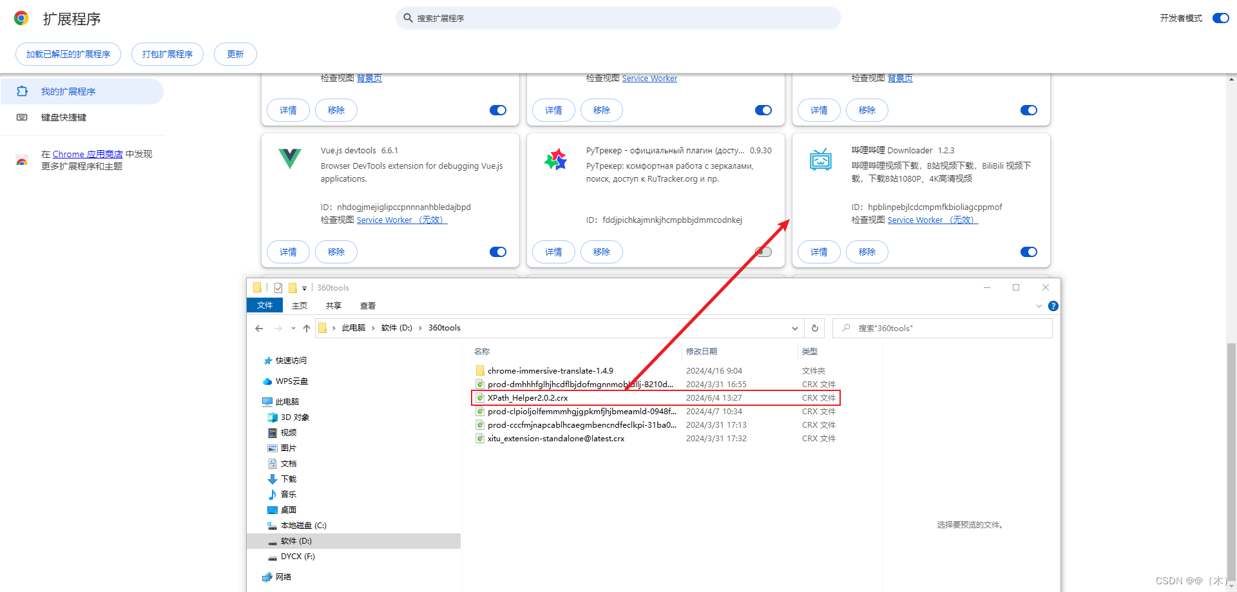Click 加载已解压的扩展程序 button

coord(68,54)
